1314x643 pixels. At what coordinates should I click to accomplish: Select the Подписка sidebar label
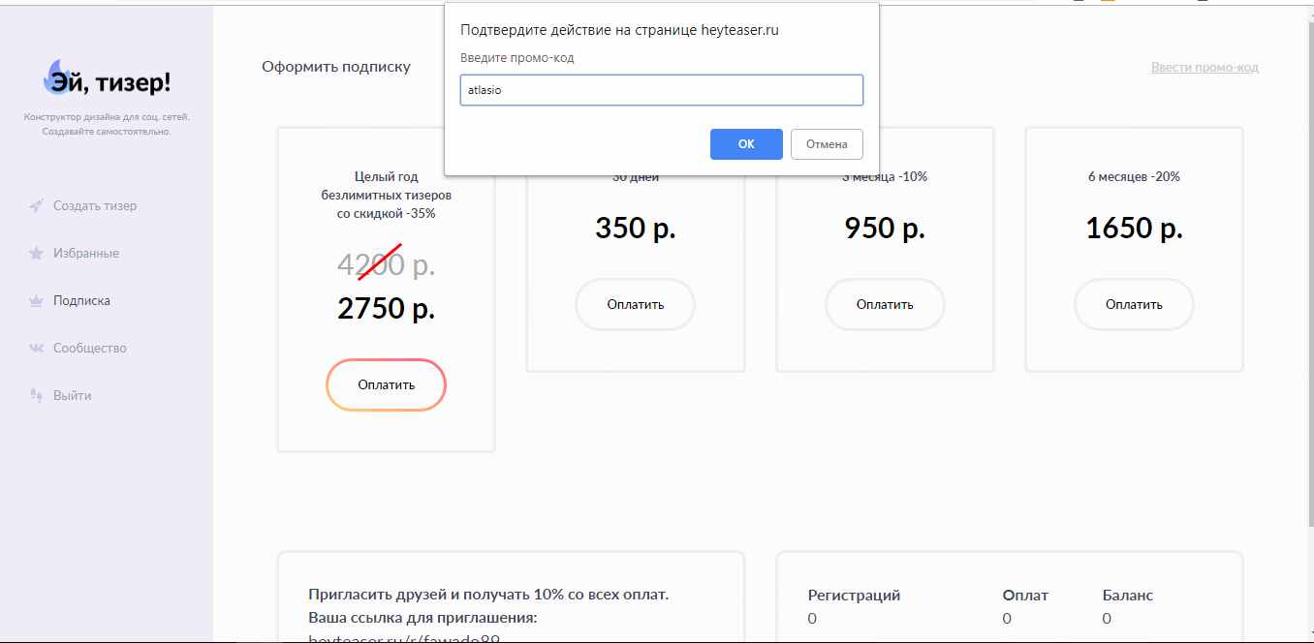81,300
